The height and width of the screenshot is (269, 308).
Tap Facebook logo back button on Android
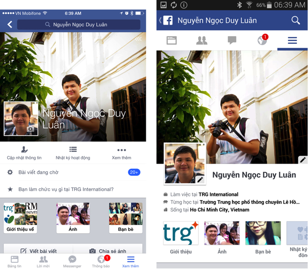point(166,20)
